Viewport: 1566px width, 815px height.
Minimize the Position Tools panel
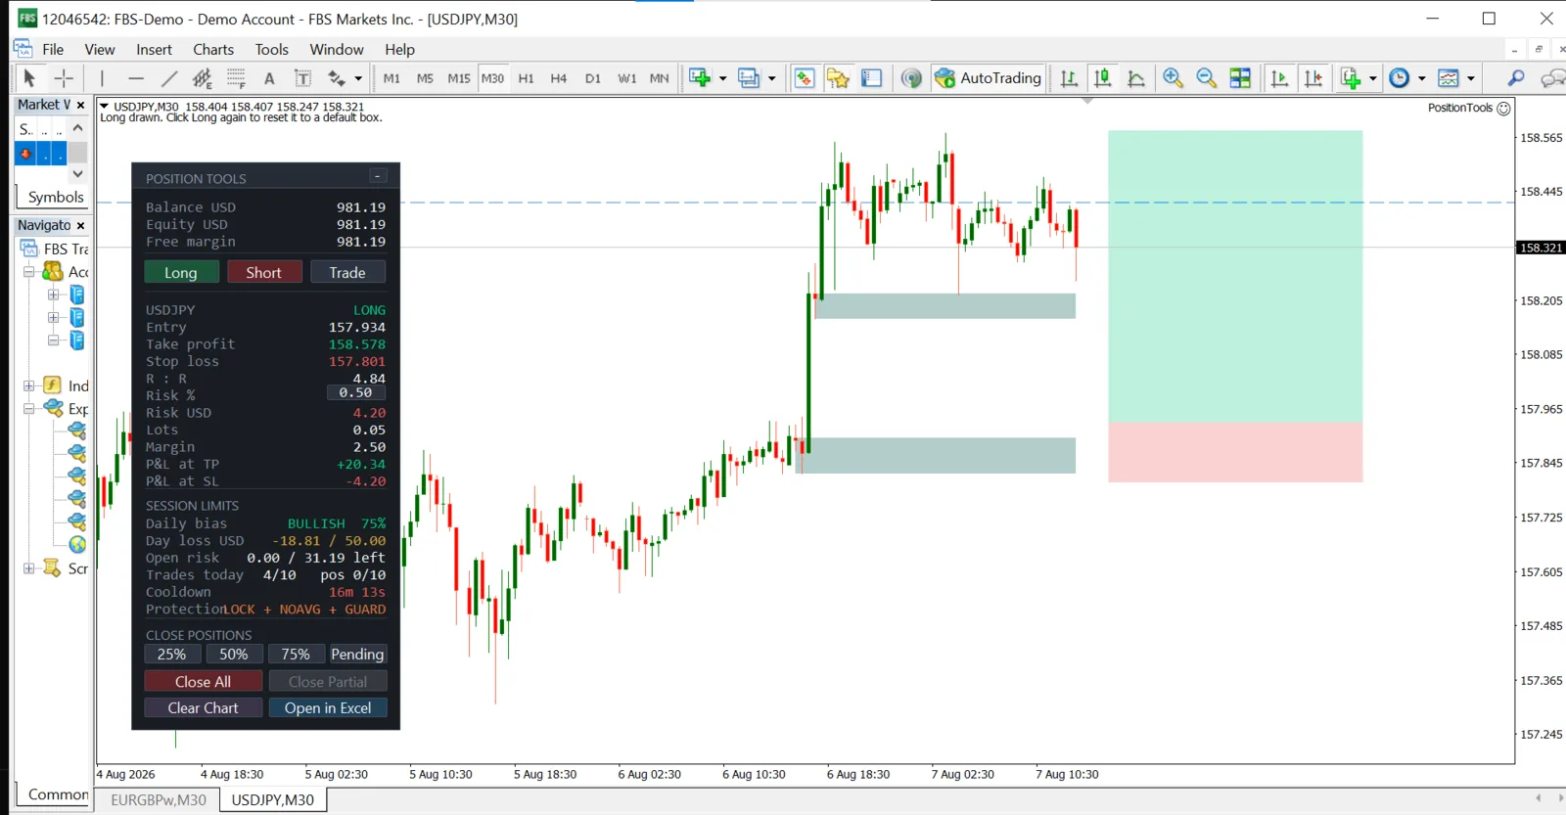378,176
